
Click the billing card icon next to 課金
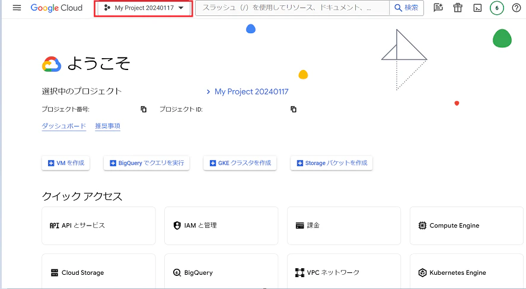point(299,226)
